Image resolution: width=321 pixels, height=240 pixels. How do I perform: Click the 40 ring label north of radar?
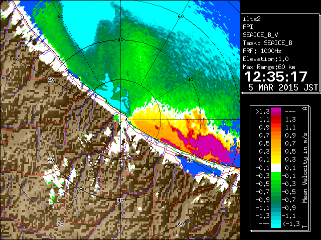(120, 39)
